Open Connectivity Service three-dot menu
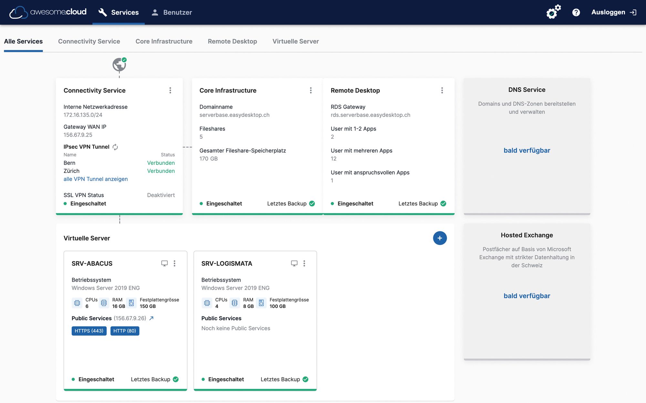 [170, 90]
